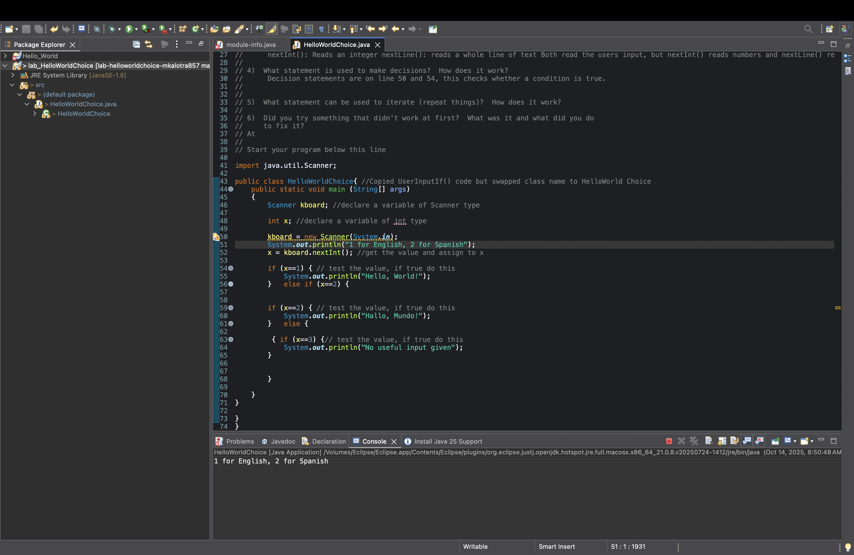Select HelloWorldChoice.java in Package Explorer
854x555 pixels.
pos(83,104)
